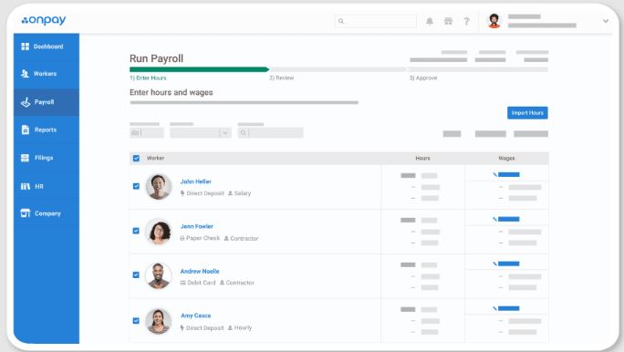The width and height of the screenshot is (624, 352).
Task: Open the help question mark
Action: [466, 21]
